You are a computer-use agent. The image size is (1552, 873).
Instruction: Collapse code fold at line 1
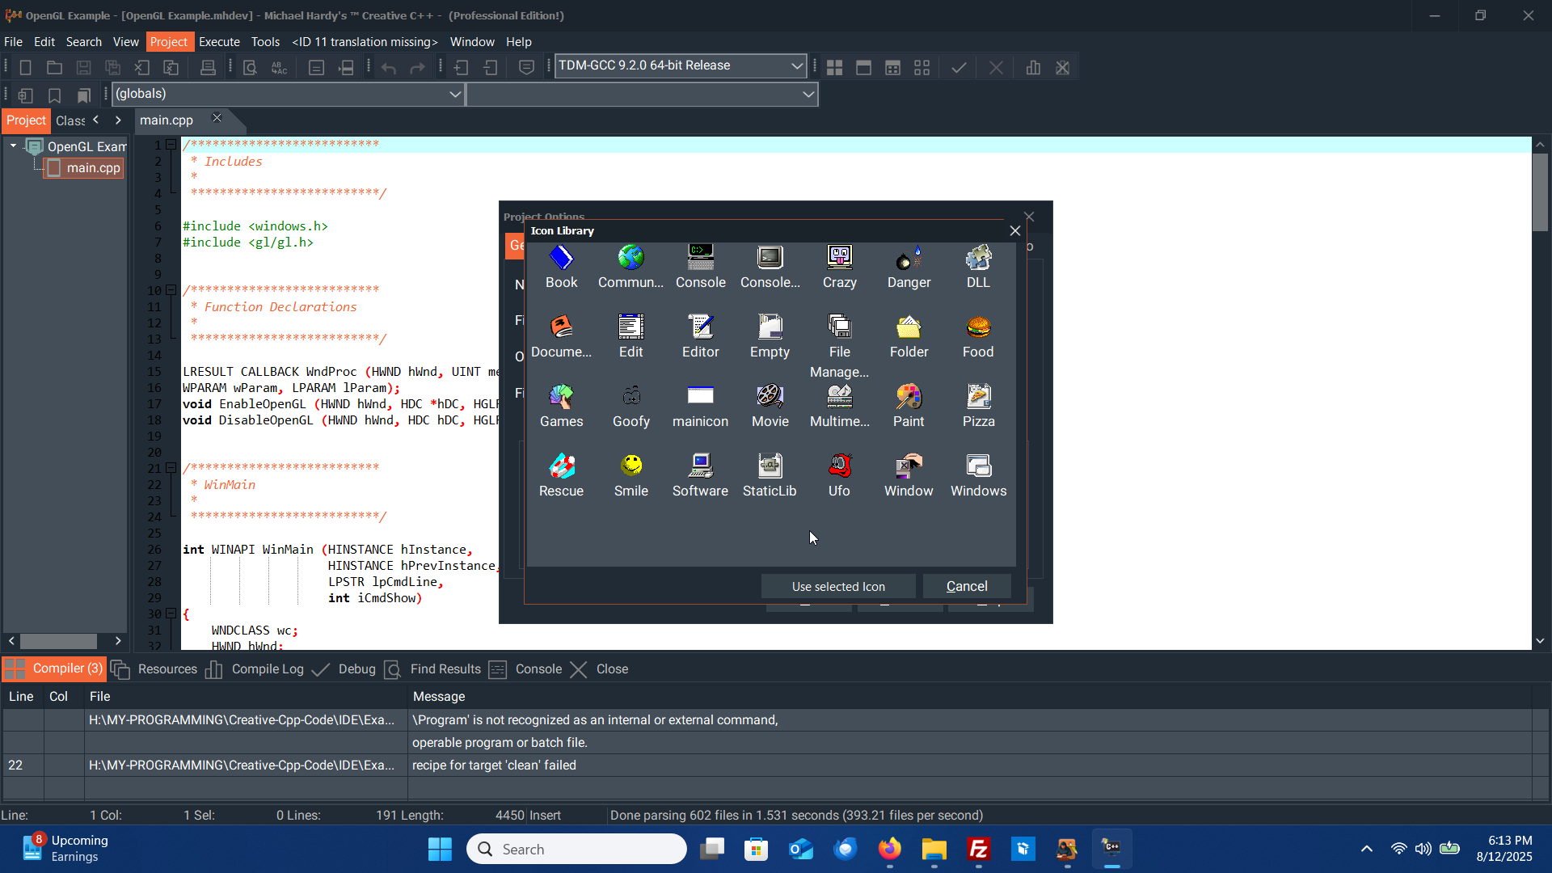pyautogui.click(x=171, y=145)
